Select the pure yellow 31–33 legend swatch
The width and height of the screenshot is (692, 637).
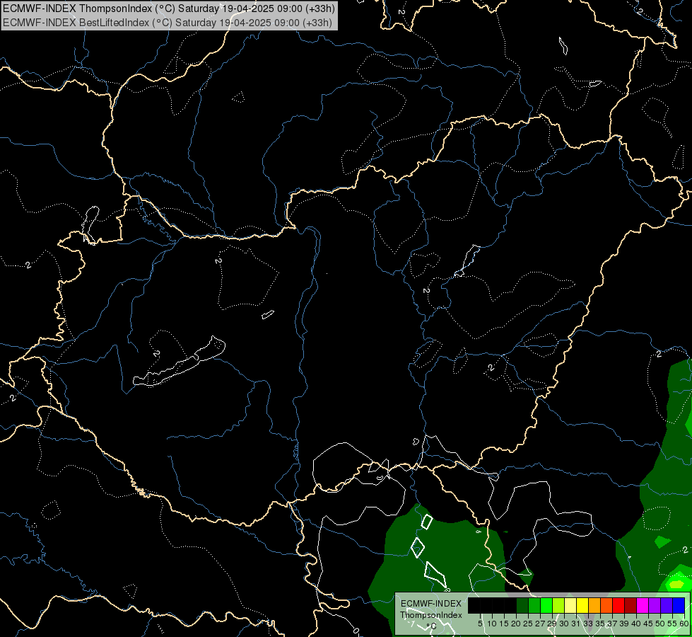[x=582, y=606]
